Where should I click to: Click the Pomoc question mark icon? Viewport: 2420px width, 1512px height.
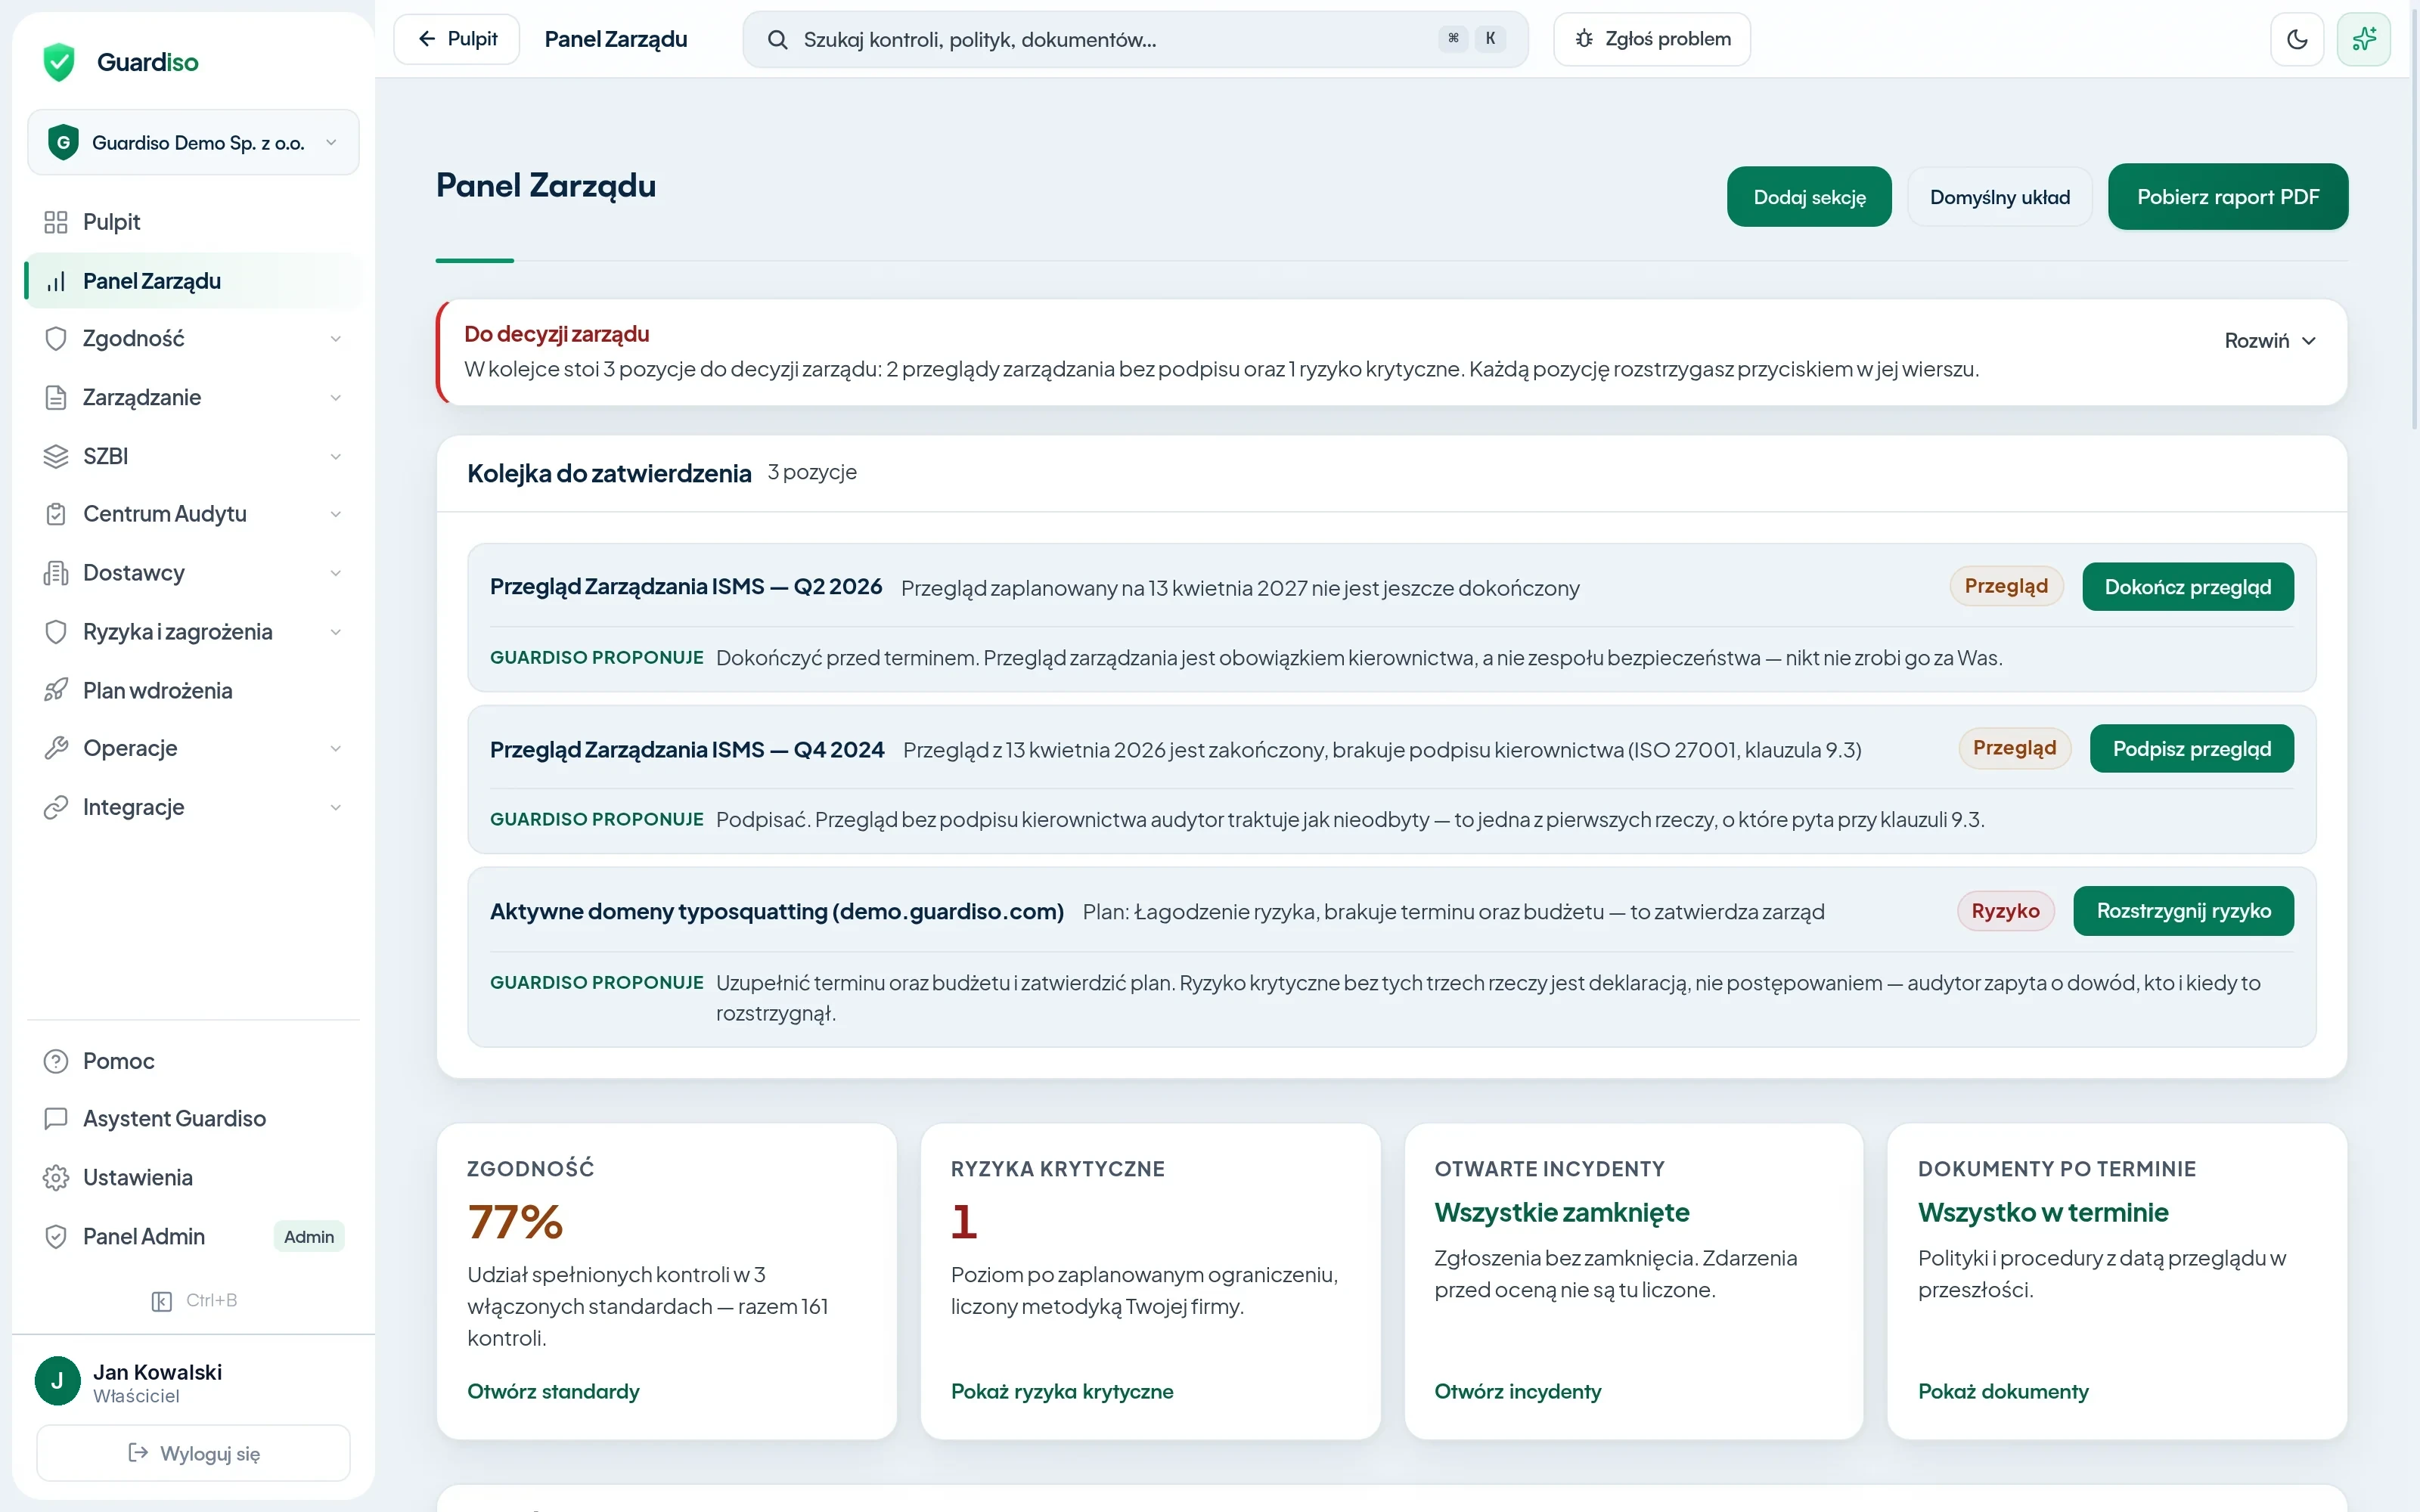(56, 1061)
